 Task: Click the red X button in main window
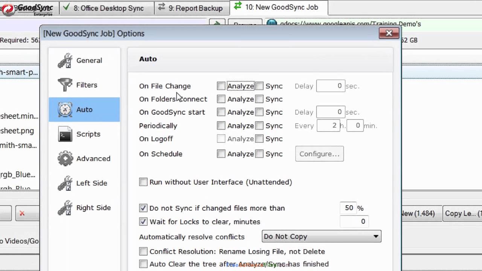coord(22,213)
